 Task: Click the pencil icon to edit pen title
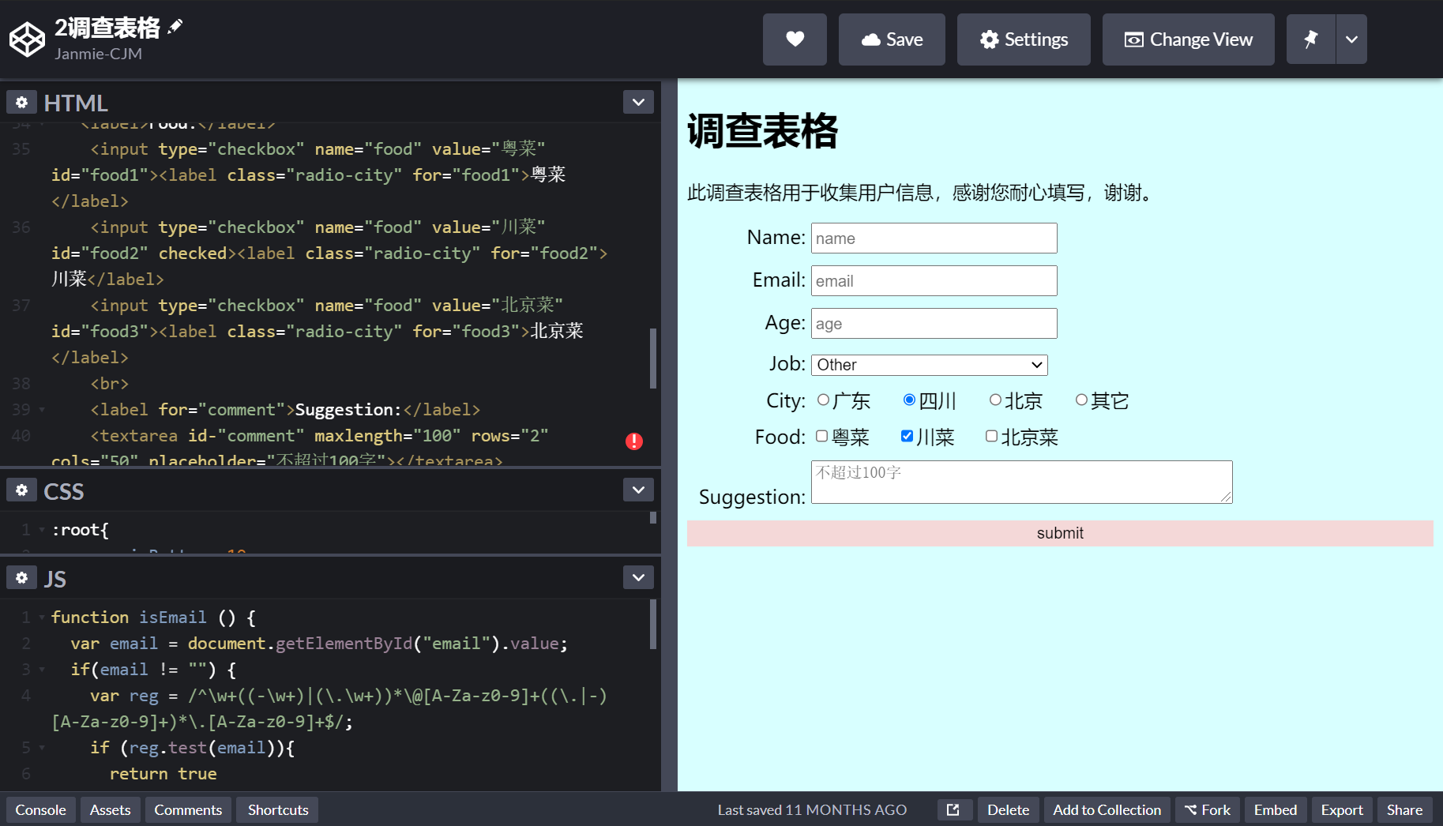click(x=174, y=26)
